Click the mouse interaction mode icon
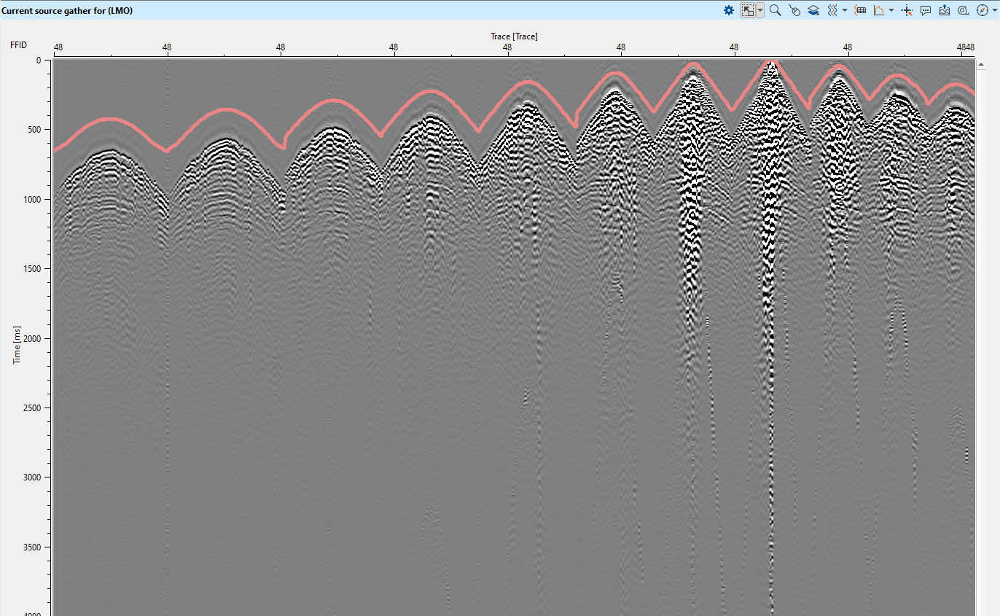Image resolution: width=1000 pixels, height=616 pixels. (794, 10)
